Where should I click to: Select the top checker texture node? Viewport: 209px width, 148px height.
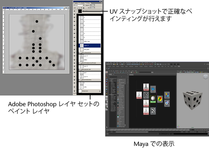pyautogui.click(x=146, y=96)
